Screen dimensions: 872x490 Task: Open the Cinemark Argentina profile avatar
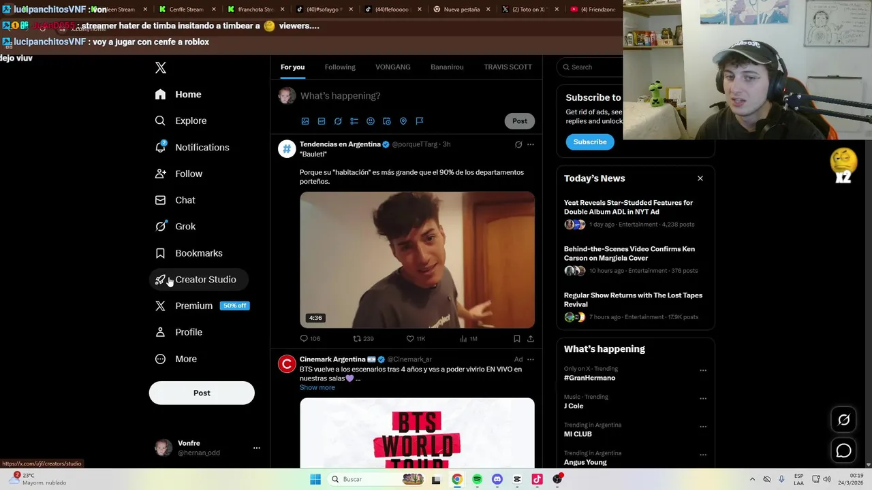287,364
